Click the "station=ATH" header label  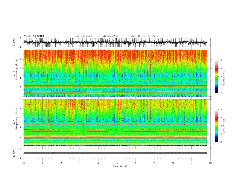(x=111, y=36)
